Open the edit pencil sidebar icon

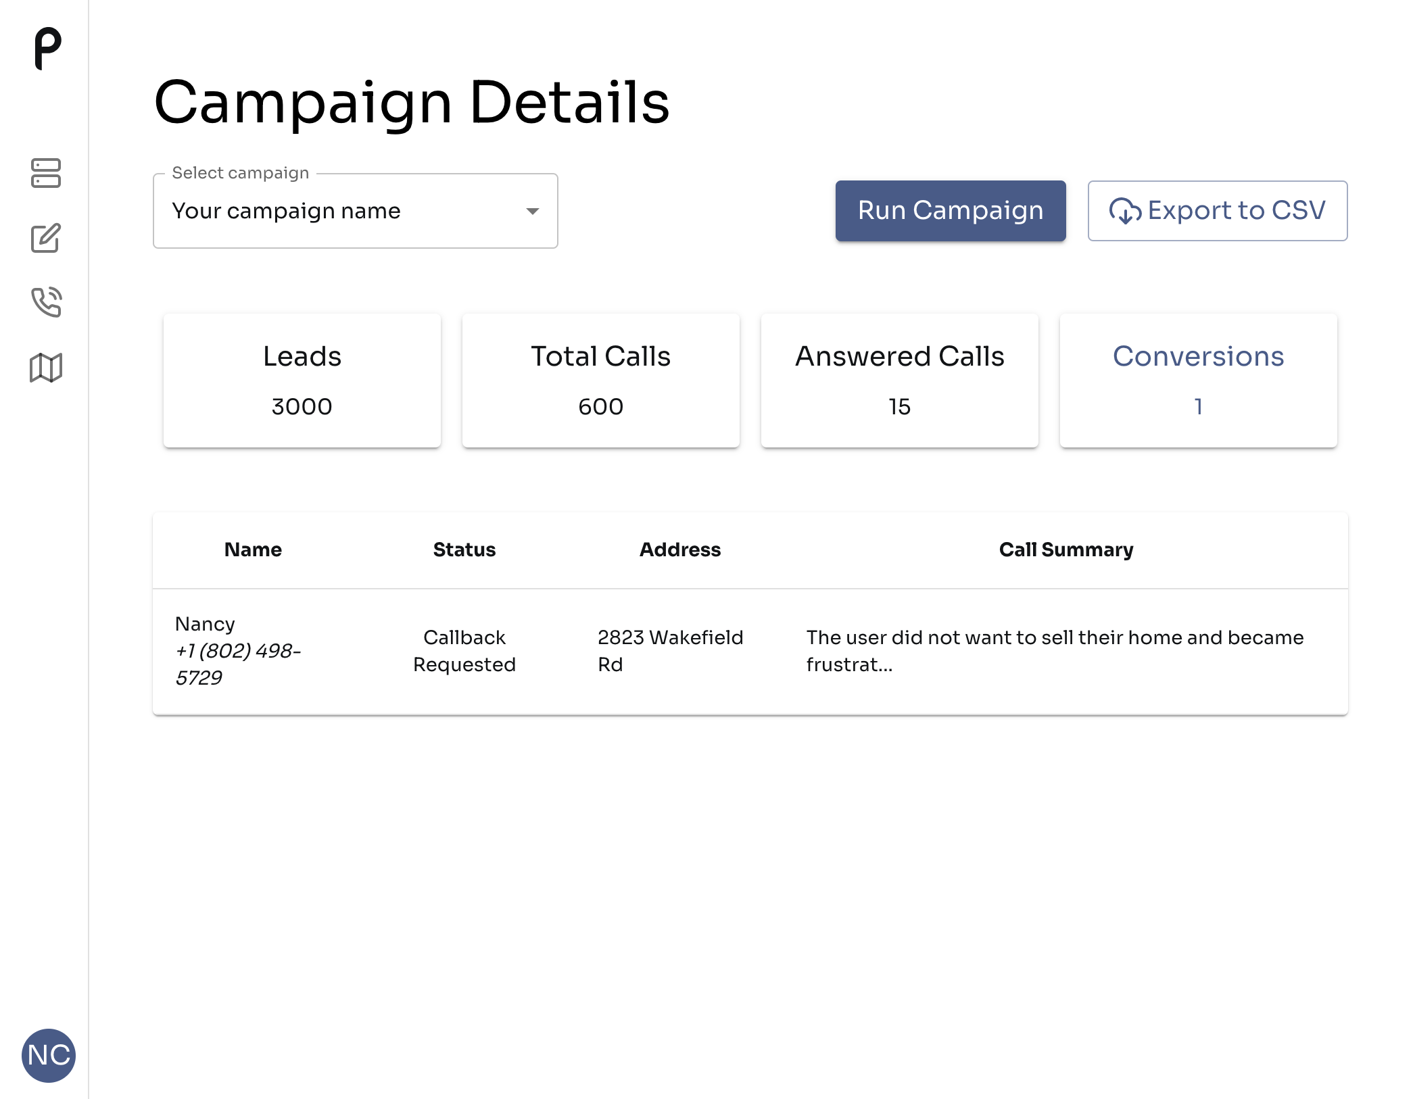46,238
